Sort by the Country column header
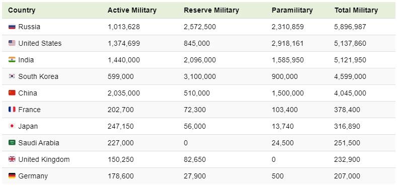Image resolution: width=397 pixels, height=187 pixels. coord(22,11)
